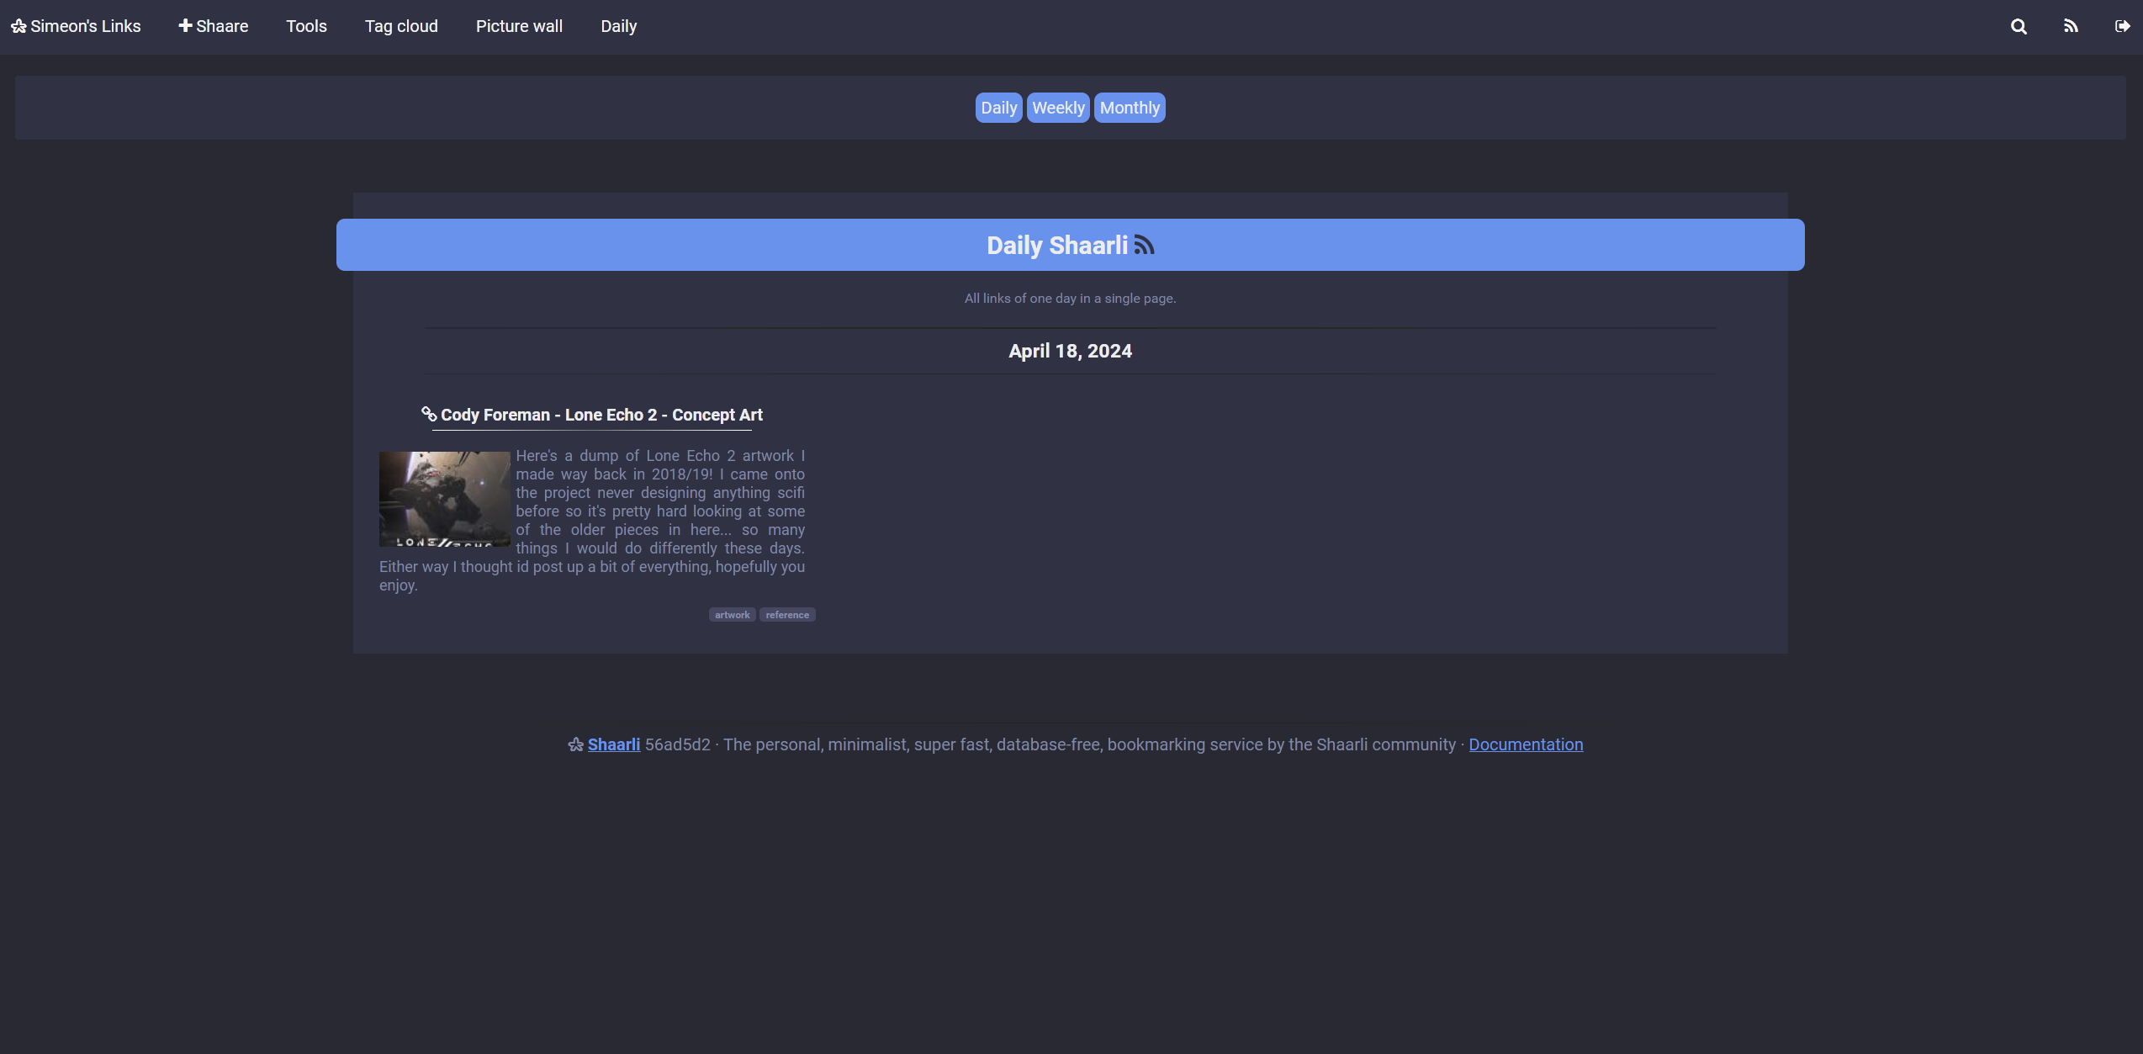Go to the Tag cloud page
The width and height of the screenshot is (2143, 1054).
pos(401,27)
